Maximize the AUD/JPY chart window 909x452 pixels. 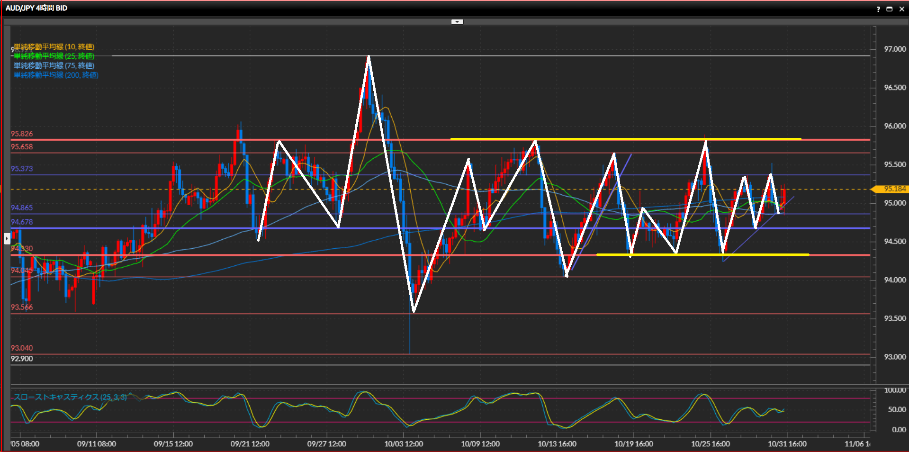pos(889,9)
